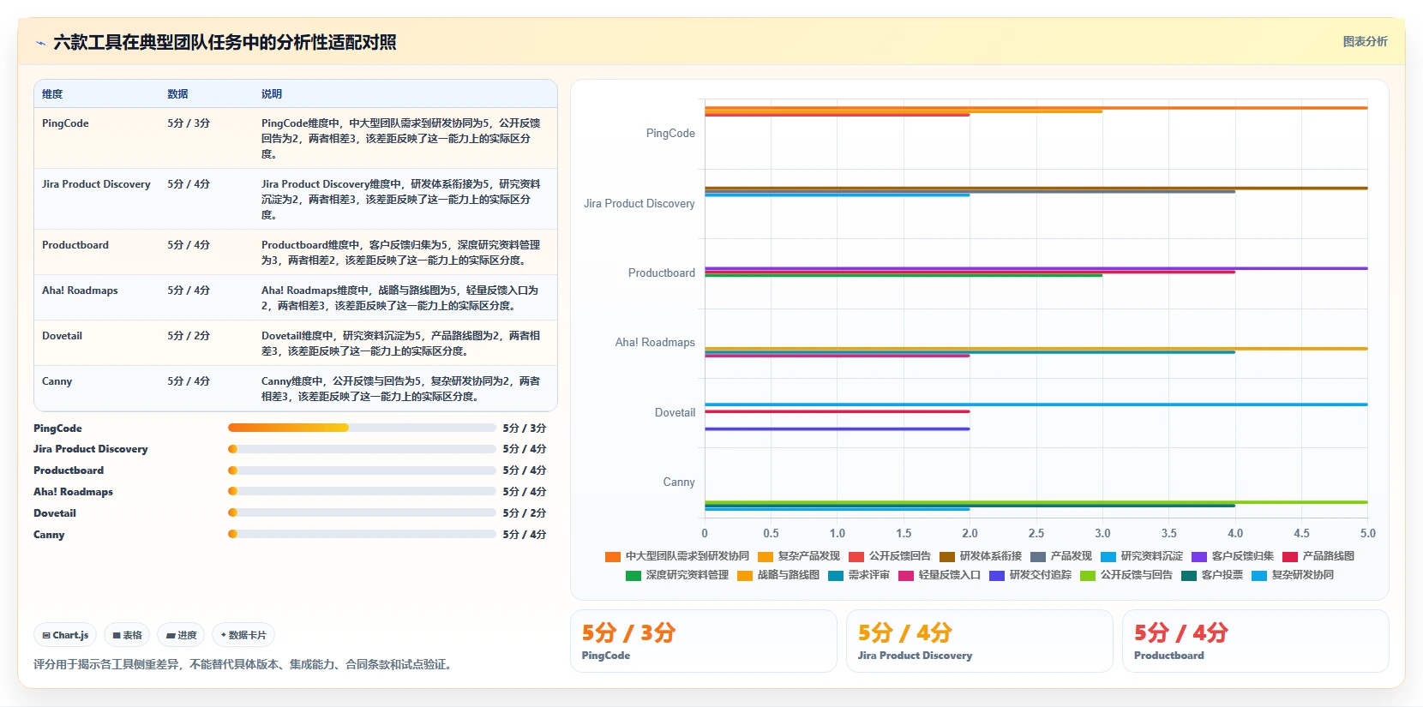Click the Chart.js tag chip
Image resolution: width=1423 pixels, height=707 pixels.
[x=65, y=635]
